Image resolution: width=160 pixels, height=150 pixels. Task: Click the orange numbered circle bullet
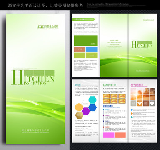point(132,113)
